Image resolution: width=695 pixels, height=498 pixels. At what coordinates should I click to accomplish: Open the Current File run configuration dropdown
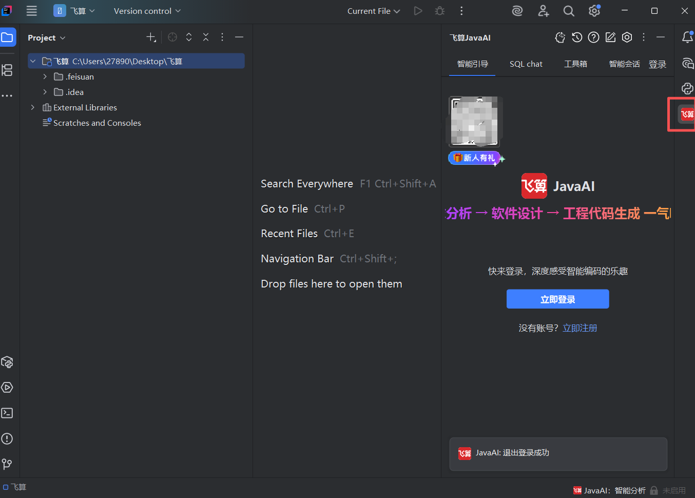374,11
